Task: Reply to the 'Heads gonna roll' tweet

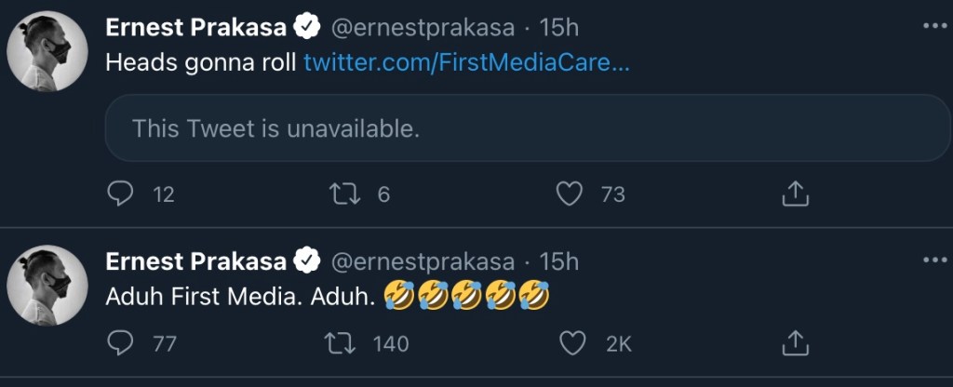Action: pos(121,193)
